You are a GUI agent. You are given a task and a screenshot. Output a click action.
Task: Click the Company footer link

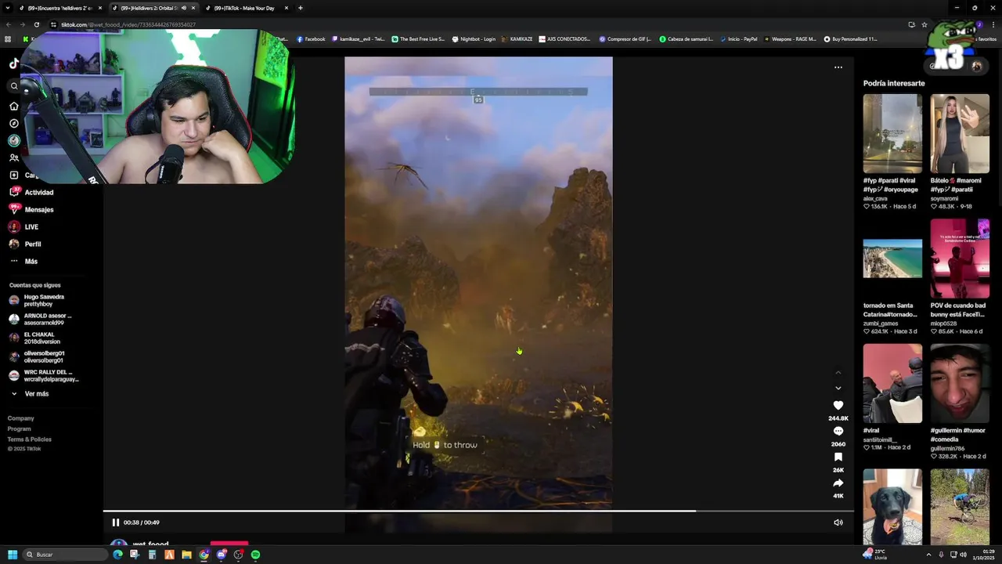click(21, 418)
